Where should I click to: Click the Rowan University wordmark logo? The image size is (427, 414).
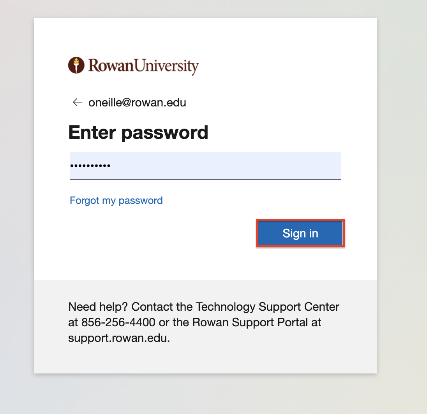coord(133,65)
